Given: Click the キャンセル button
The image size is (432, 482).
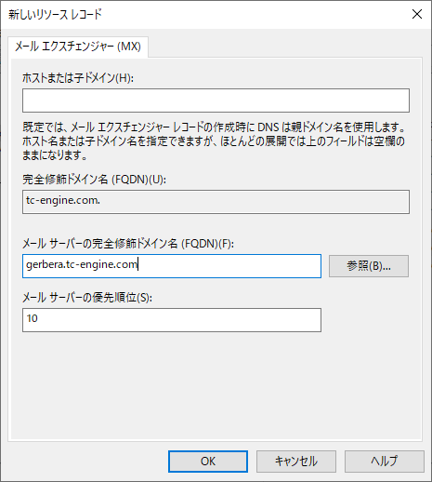Looking at the screenshot, I should click(x=296, y=462).
